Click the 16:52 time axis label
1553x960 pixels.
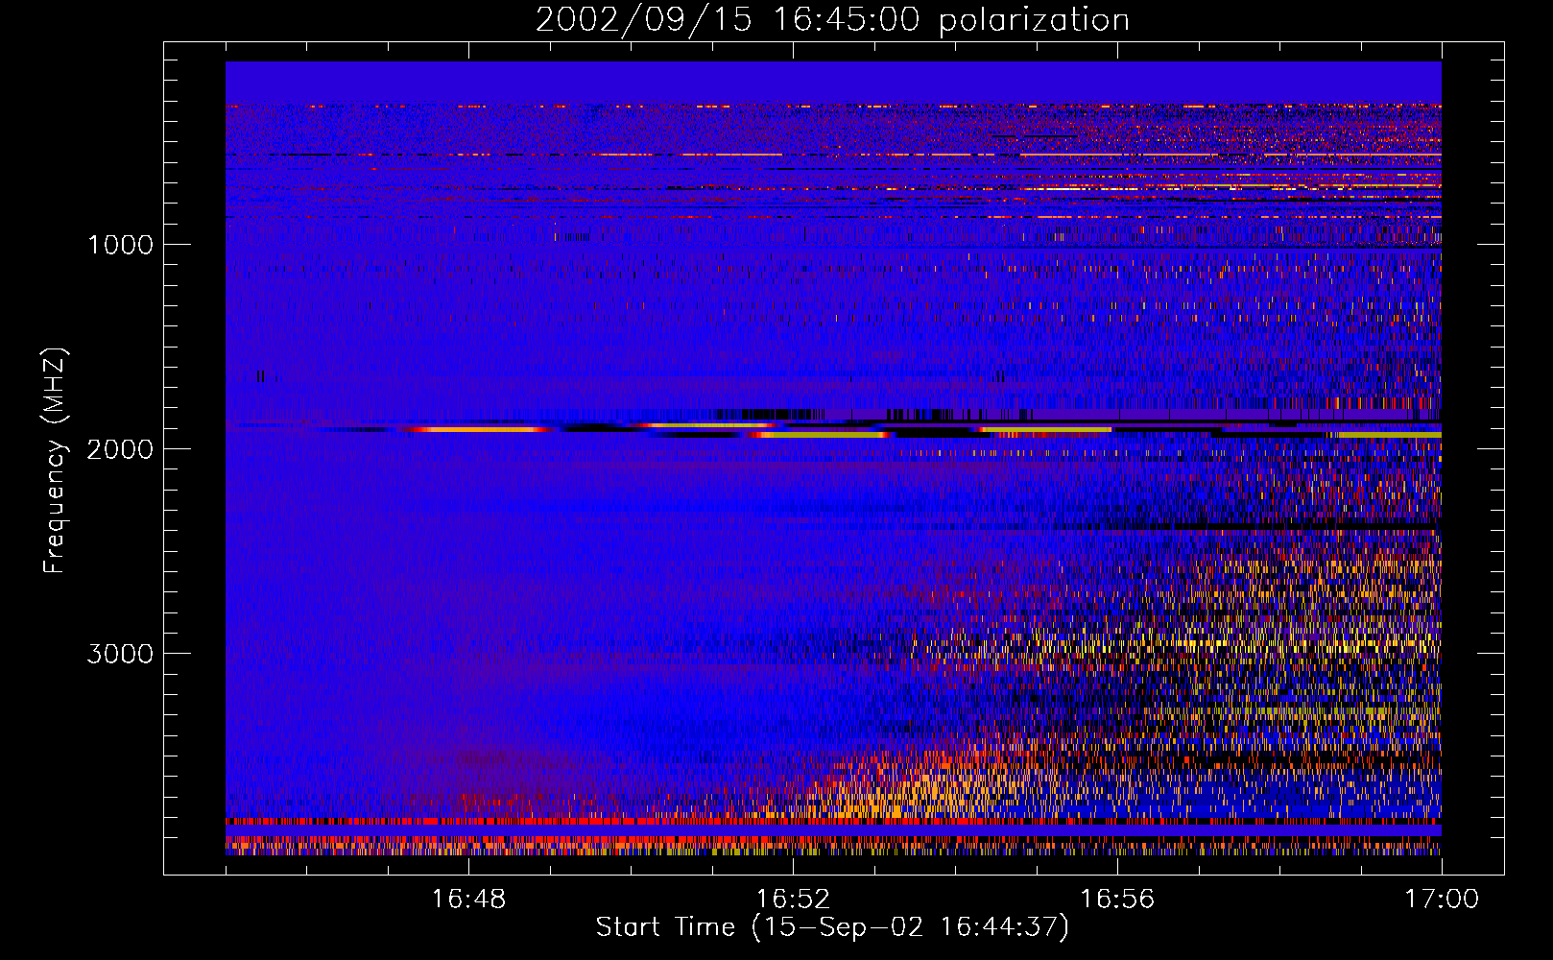click(x=793, y=900)
